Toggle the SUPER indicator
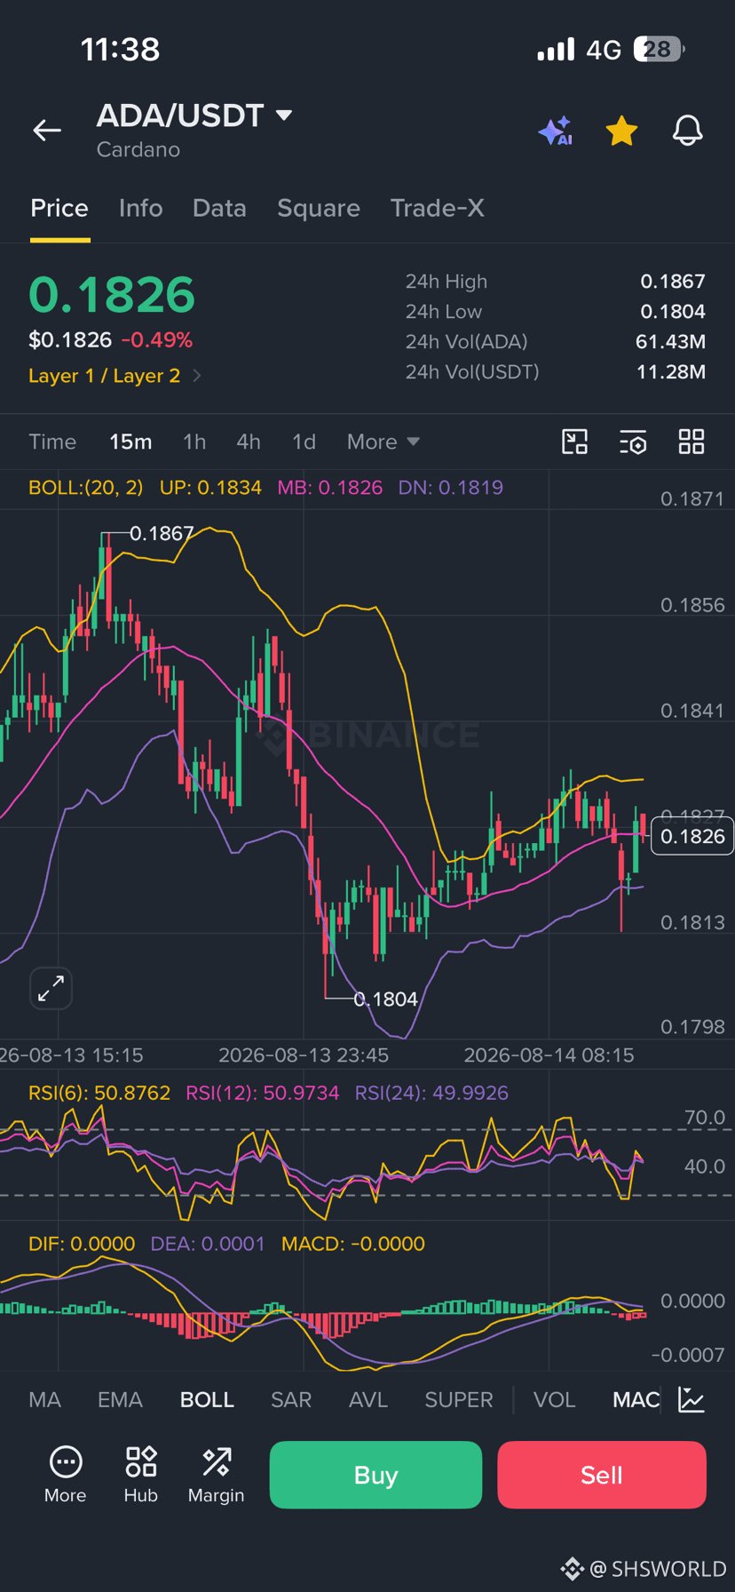735x1592 pixels. click(459, 1399)
